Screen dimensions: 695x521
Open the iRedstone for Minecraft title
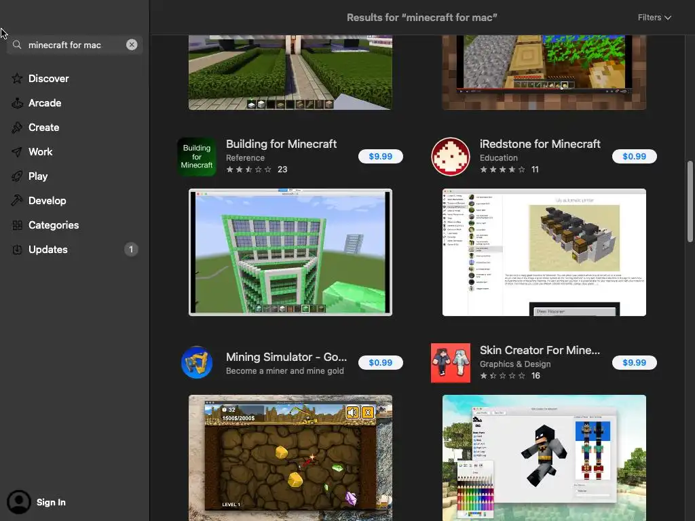pyautogui.click(x=540, y=144)
